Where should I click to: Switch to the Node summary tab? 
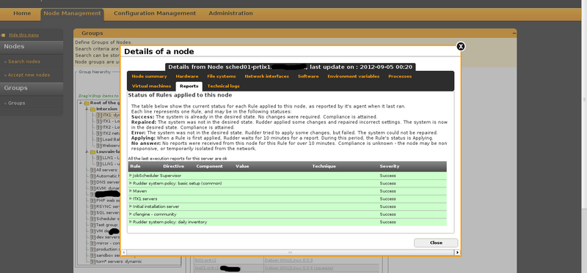(150, 76)
